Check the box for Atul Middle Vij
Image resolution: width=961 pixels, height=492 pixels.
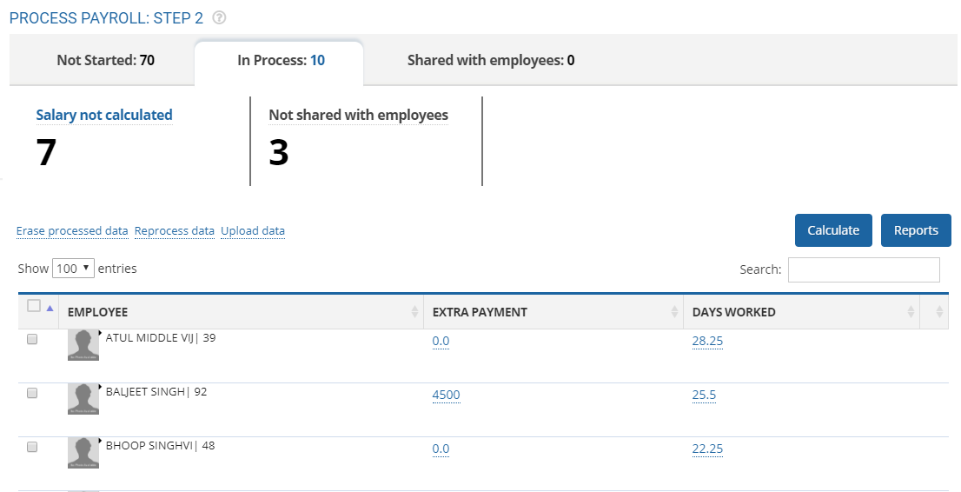click(32, 340)
